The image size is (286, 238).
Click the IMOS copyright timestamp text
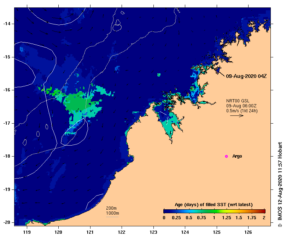coord(280,185)
